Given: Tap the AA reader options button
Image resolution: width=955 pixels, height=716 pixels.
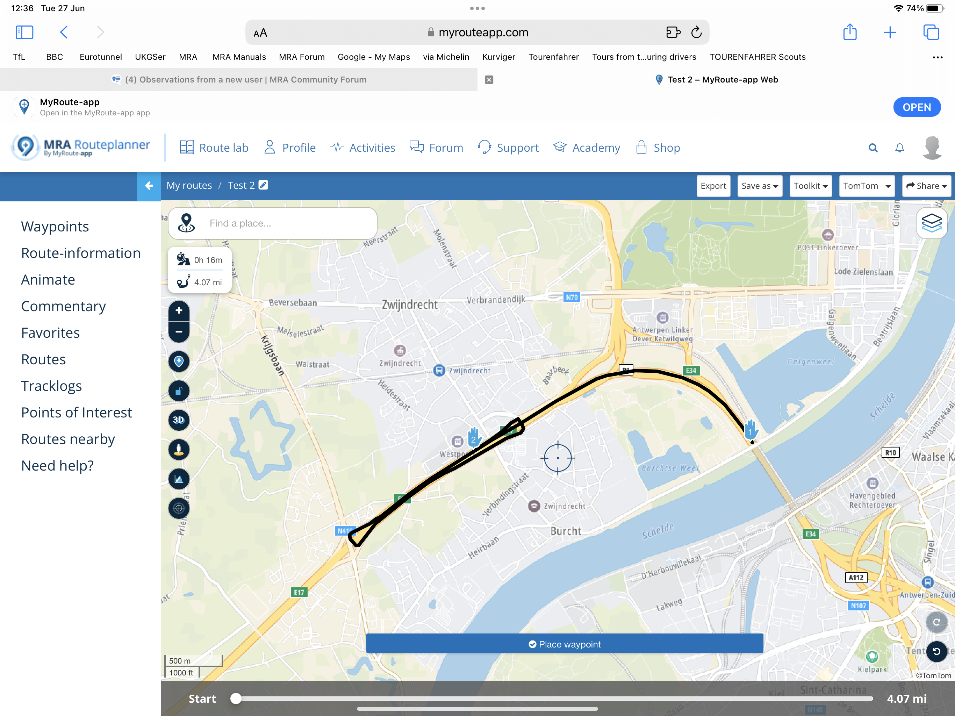Looking at the screenshot, I should pos(260,33).
